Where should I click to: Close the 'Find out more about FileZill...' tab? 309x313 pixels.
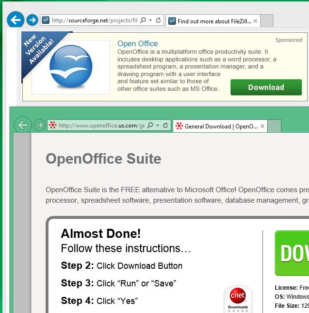pos(255,21)
